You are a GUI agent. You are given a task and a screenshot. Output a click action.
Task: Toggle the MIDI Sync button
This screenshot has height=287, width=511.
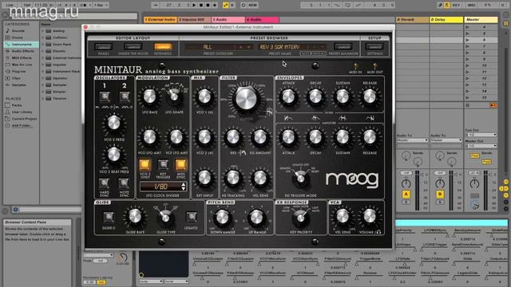181,165
